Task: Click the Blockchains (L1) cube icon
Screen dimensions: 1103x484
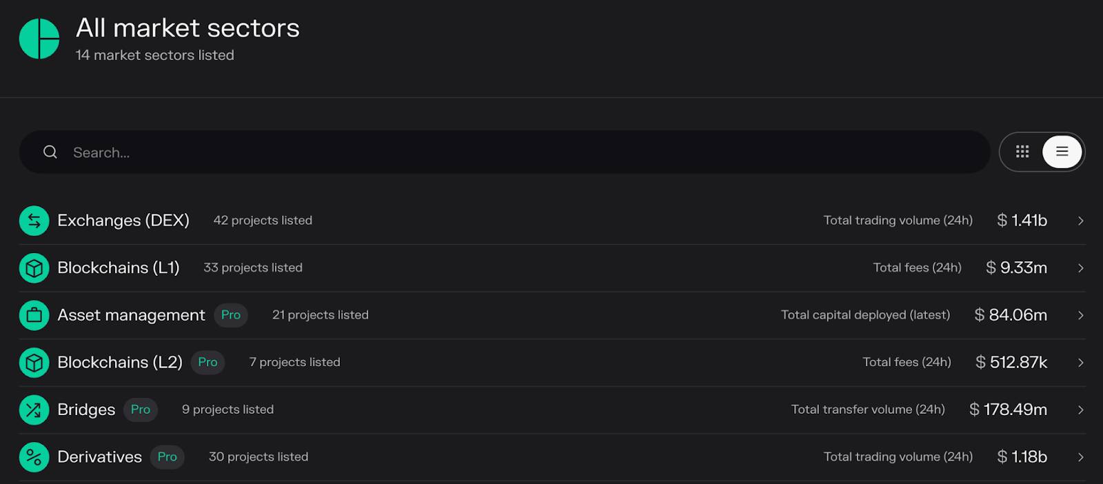Action: [x=34, y=268]
